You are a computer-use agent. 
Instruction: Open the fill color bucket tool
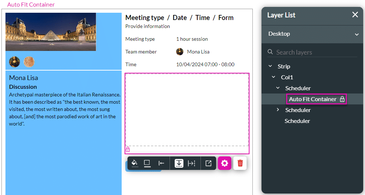[x=134, y=163]
